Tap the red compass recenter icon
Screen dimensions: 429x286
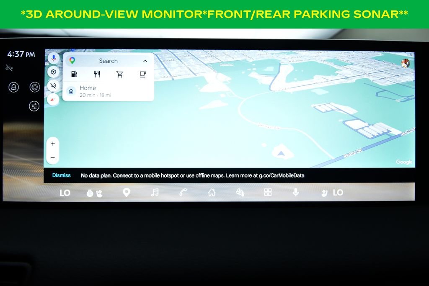pos(53,100)
